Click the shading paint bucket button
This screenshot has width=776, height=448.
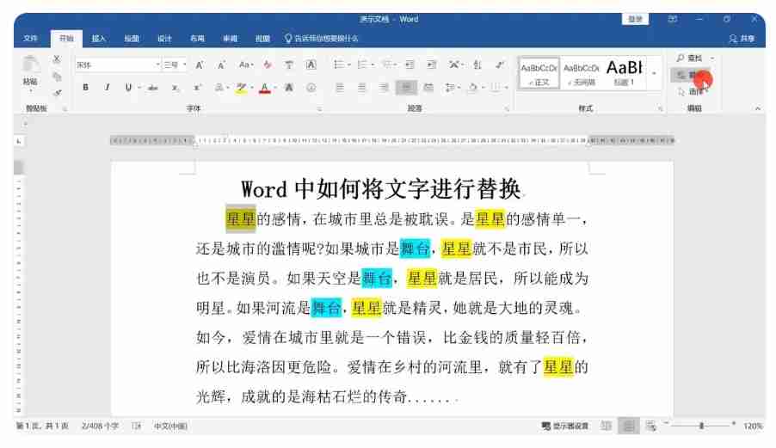point(472,88)
